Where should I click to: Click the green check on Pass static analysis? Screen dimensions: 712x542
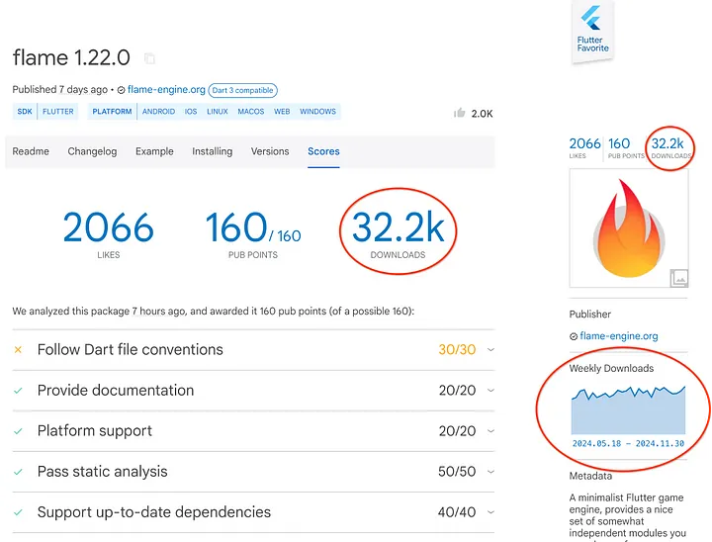click(x=18, y=472)
